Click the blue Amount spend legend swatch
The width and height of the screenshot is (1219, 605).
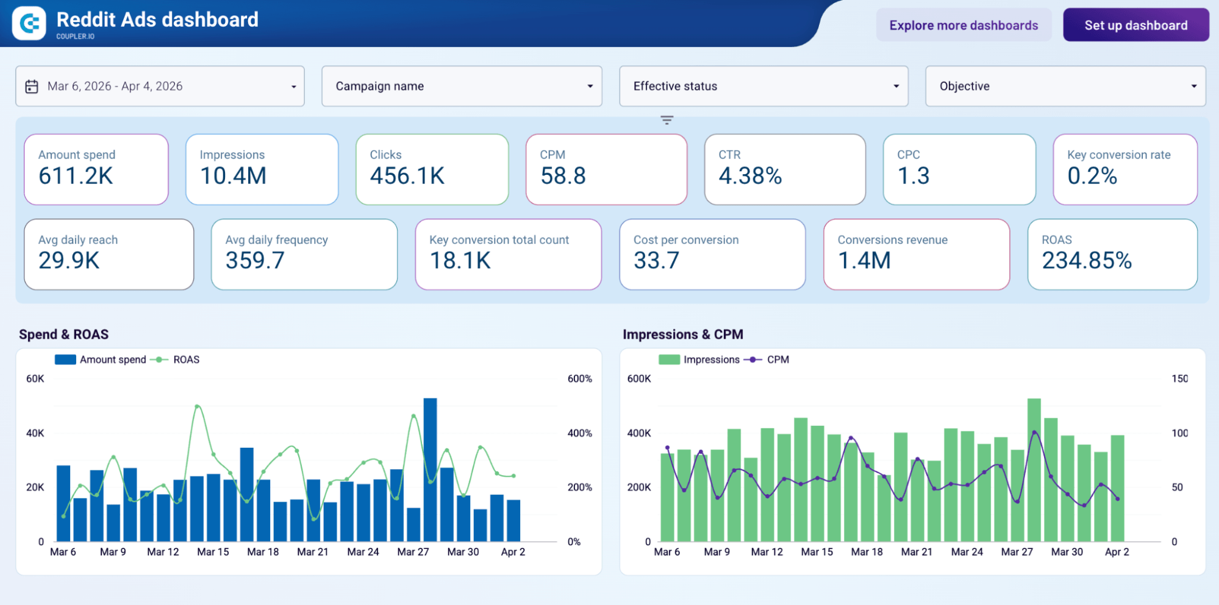pos(65,359)
